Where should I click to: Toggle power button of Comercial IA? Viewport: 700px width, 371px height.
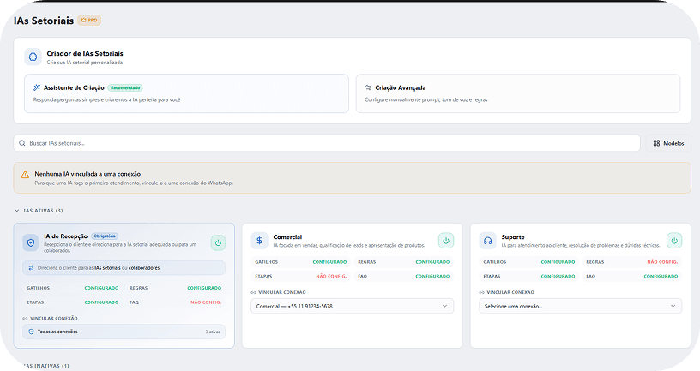(x=446, y=241)
